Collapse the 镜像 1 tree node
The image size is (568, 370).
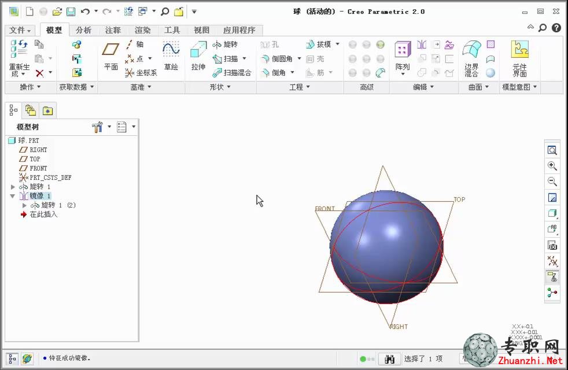pos(13,196)
